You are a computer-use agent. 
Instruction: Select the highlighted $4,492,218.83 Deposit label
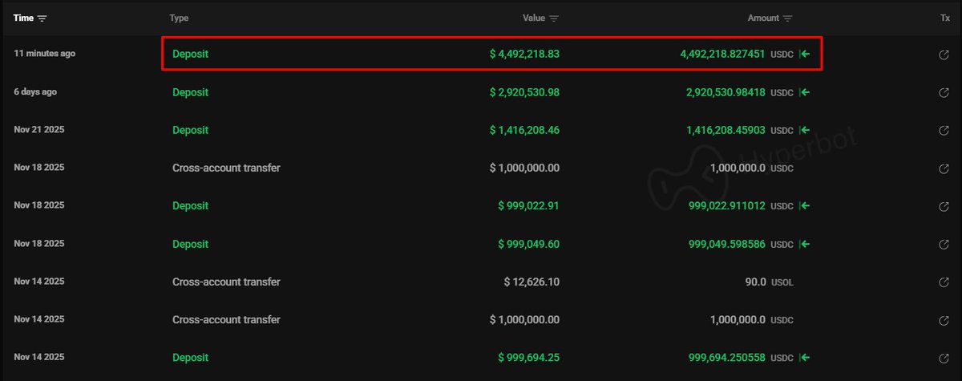(190, 55)
